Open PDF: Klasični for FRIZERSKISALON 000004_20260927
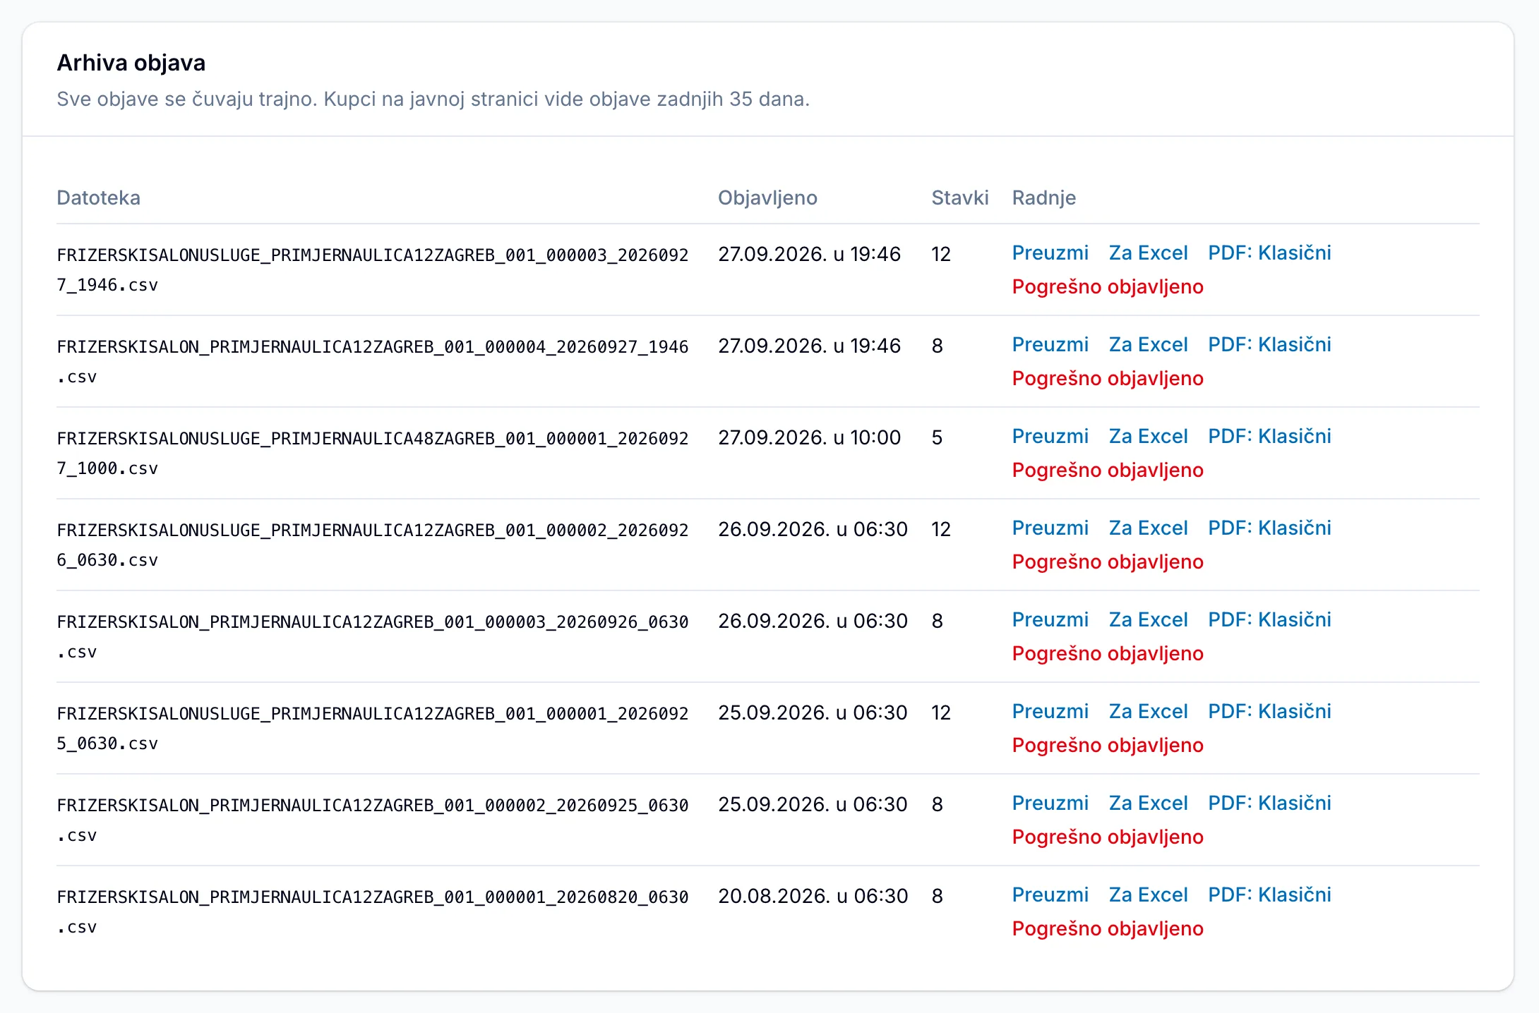The width and height of the screenshot is (1539, 1013). click(1269, 344)
